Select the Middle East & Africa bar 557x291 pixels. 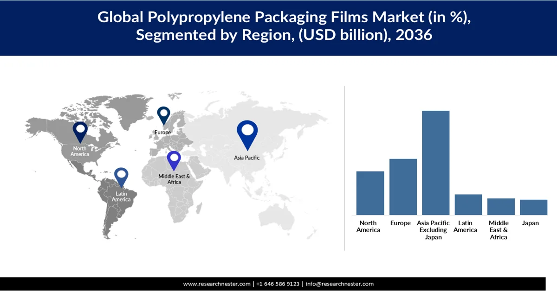[x=501, y=206]
